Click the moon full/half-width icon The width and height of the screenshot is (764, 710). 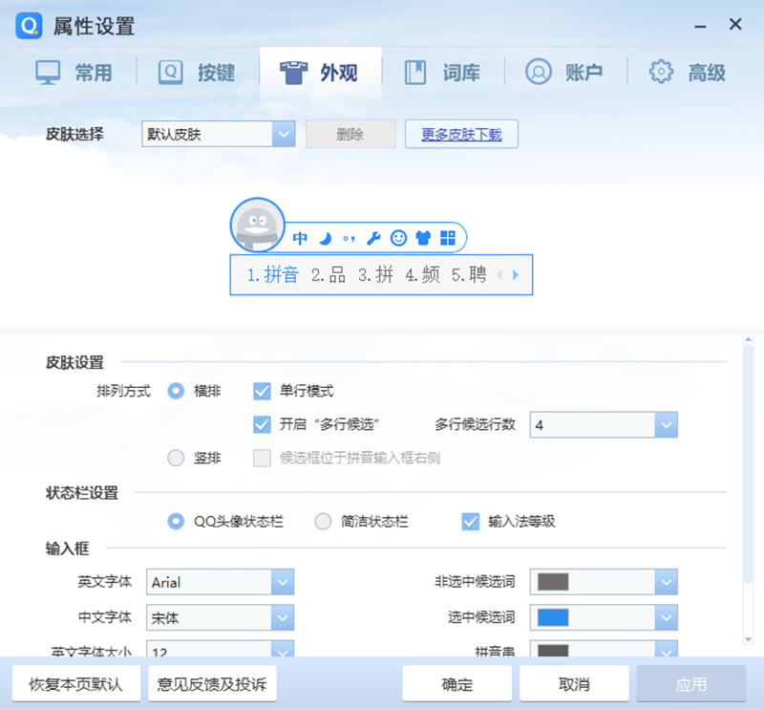pos(324,239)
